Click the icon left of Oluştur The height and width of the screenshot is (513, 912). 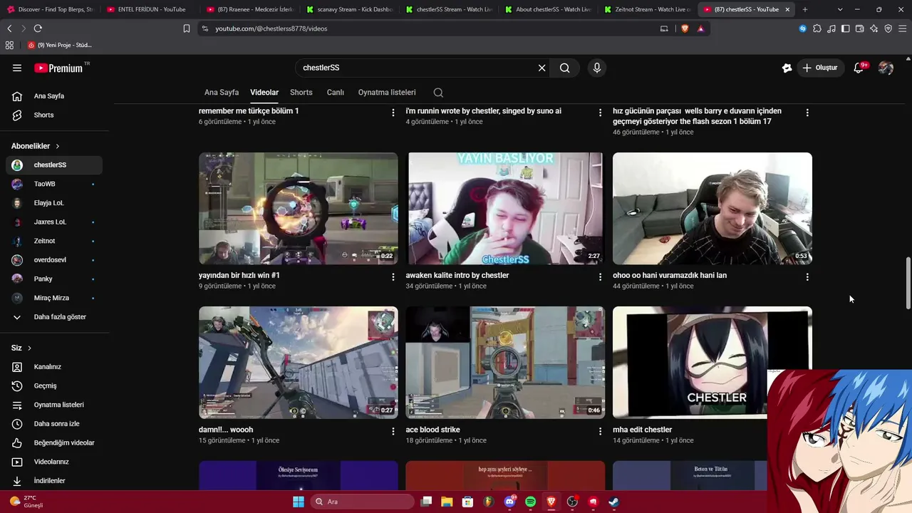tap(787, 68)
